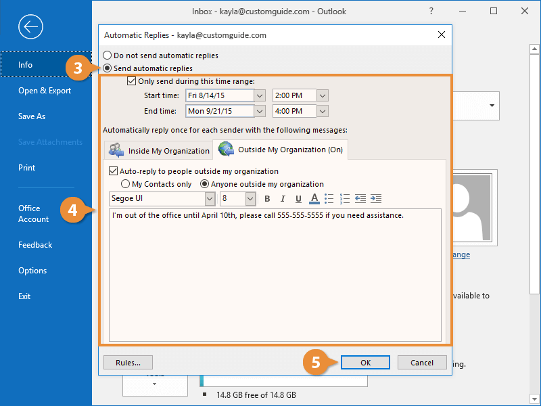Click the Bold formatting icon
The height and width of the screenshot is (406, 541).
point(267,199)
